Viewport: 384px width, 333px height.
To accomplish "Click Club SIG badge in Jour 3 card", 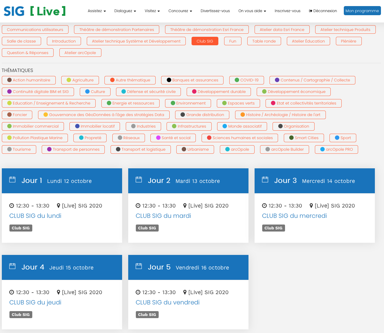I will pos(273,228).
